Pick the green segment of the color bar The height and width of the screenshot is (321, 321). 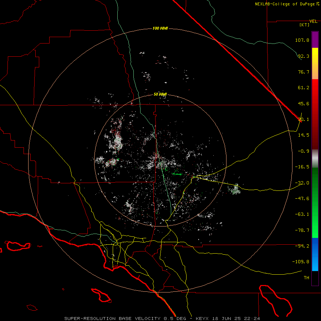tap(315, 203)
